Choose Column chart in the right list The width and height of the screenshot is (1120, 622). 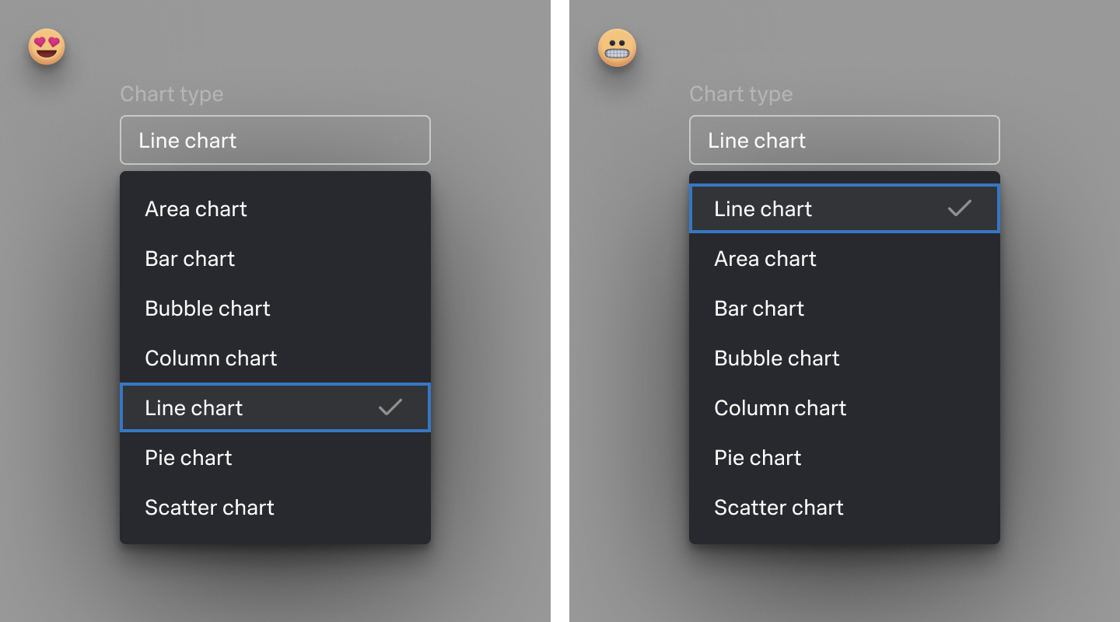[x=780, y=407]
